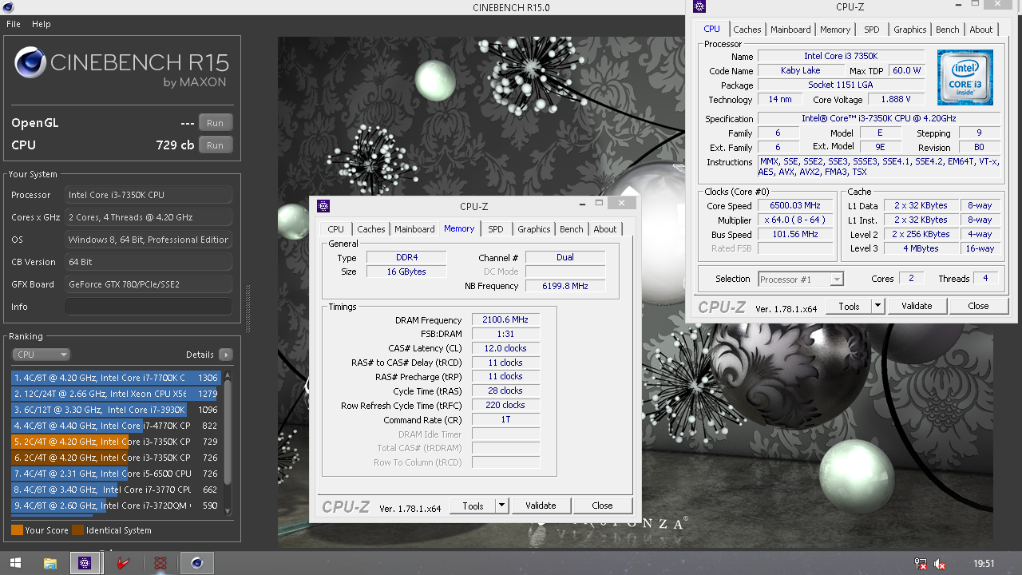This screenshot has height=575, width=1022.
Task: Switch to SPD tab in CPU window
Action: 872,30
